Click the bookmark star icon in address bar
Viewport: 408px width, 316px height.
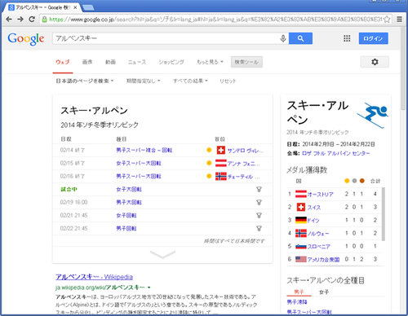pos(387,20)
